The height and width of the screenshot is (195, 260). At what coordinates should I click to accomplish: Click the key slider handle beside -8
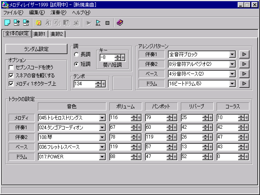pos(123,58)
